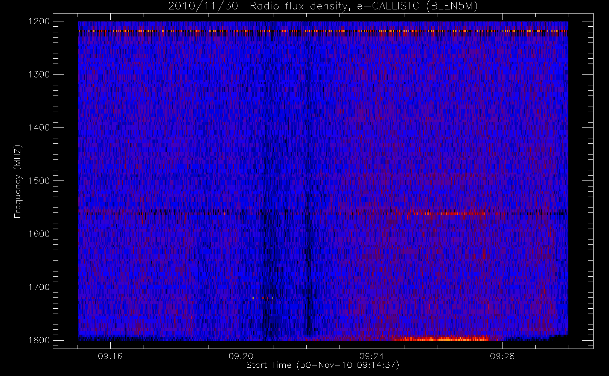Click the 1500 frequency tick label
This screenshot has width=609, height=376.
(x=39, y=181)
